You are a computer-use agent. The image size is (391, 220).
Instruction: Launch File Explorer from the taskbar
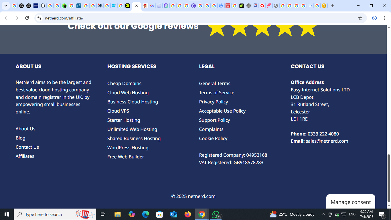pos(117,214)
